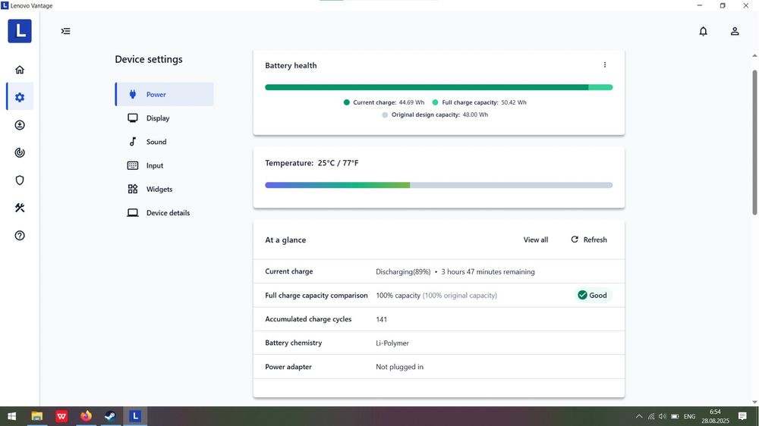Viewport: 759px width, 426px height.
Task: Click the Accumulated charge cycles value 141
Action: coord(381,319)
